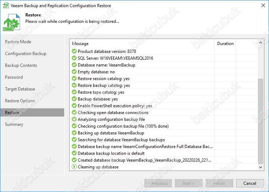This screenshot has height=192, width=269.
Task: Select 'Checking open database connections' text
Action: 113,112
